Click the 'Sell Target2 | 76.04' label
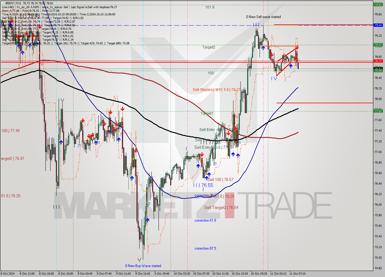 point(221,207)
